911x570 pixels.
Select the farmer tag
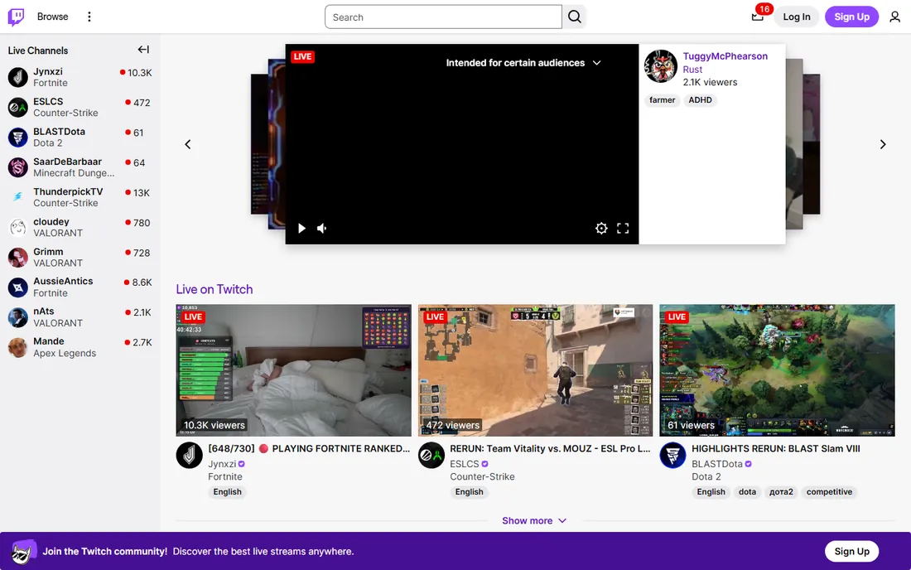pos(662,100)
